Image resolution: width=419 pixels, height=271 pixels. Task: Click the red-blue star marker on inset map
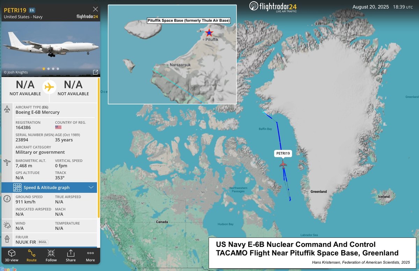[209, 33]
